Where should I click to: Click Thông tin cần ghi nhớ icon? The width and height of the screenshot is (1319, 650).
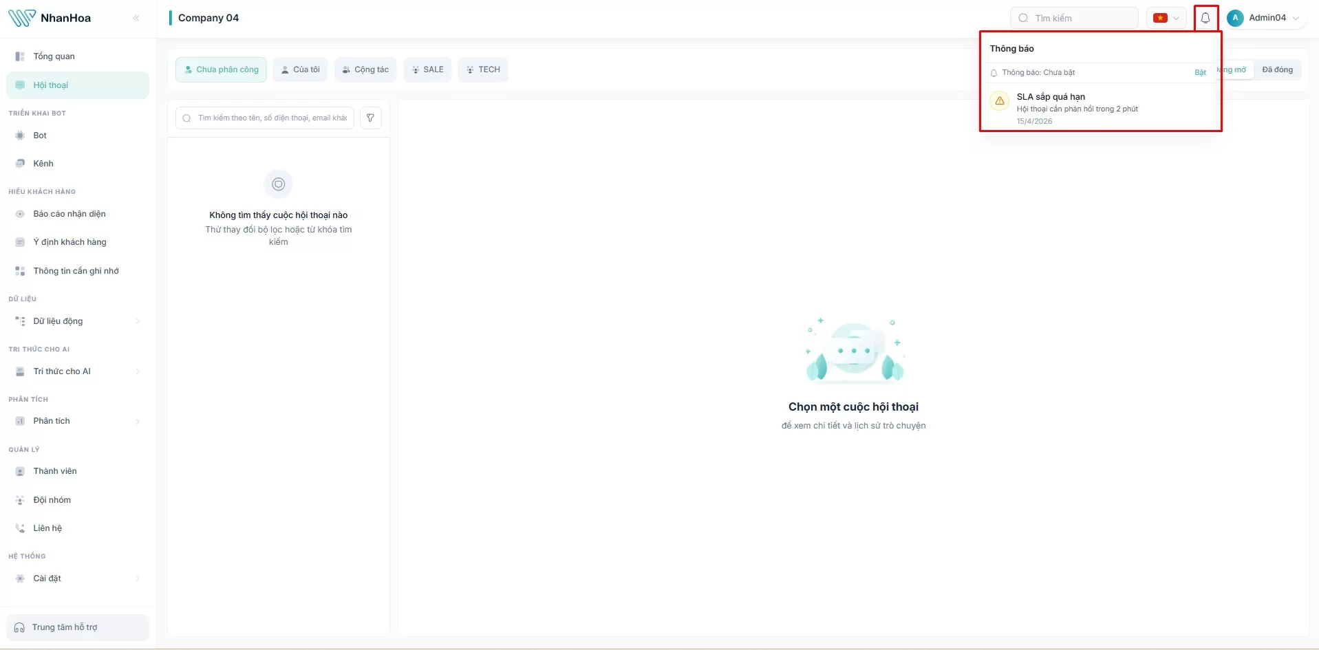(20, 271)
